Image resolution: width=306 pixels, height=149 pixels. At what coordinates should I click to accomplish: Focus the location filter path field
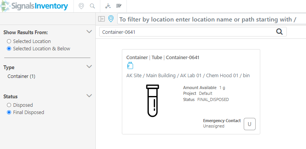211,19
